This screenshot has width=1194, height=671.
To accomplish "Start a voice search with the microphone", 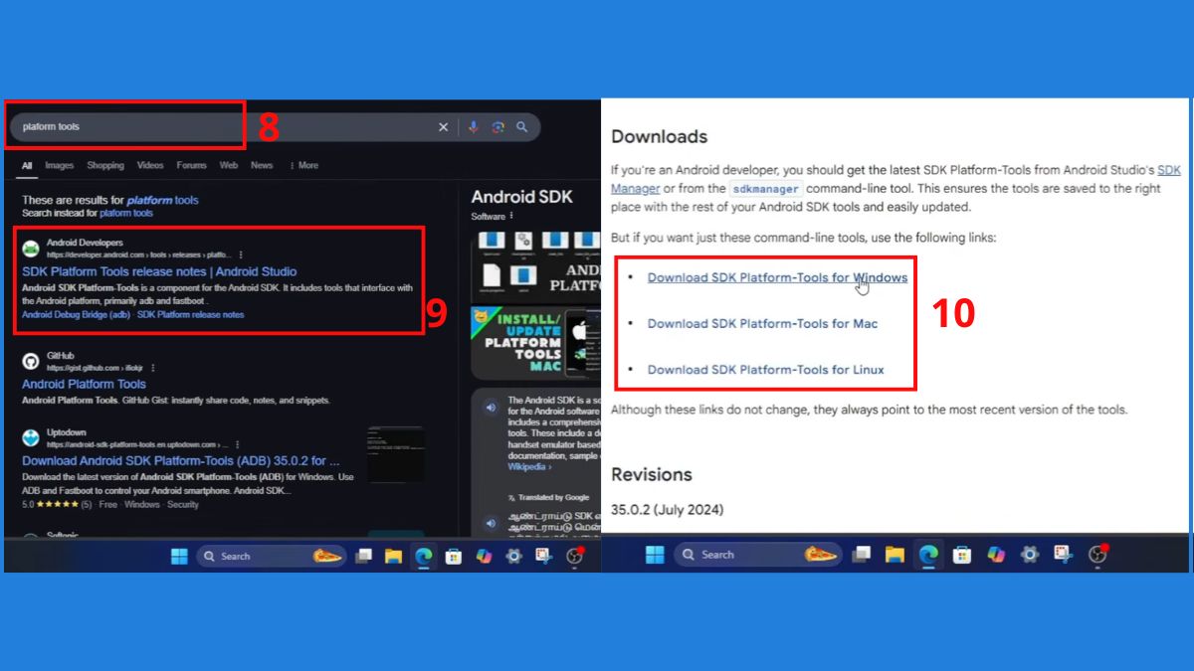I will click(474, 127).
